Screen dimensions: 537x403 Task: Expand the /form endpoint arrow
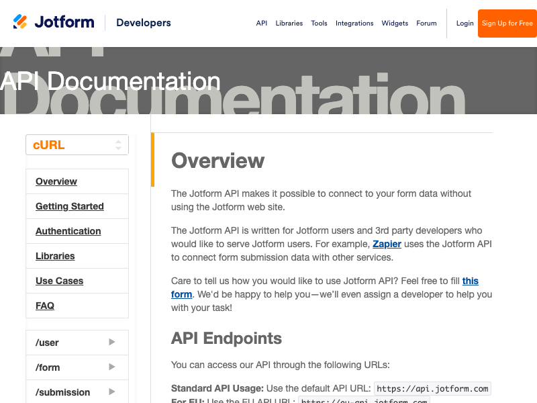point(111,367)
